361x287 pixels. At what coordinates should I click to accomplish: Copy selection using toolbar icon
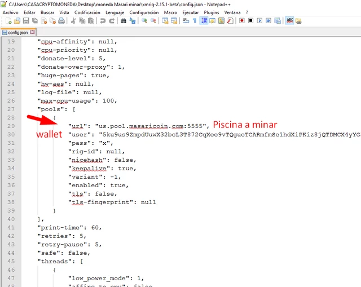(82, 21)
